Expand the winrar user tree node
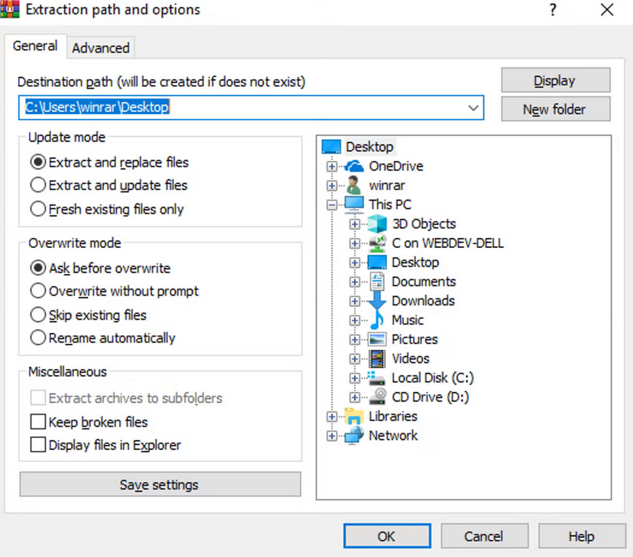Viewport: 633px width, 557px height. tap(332, 185)
